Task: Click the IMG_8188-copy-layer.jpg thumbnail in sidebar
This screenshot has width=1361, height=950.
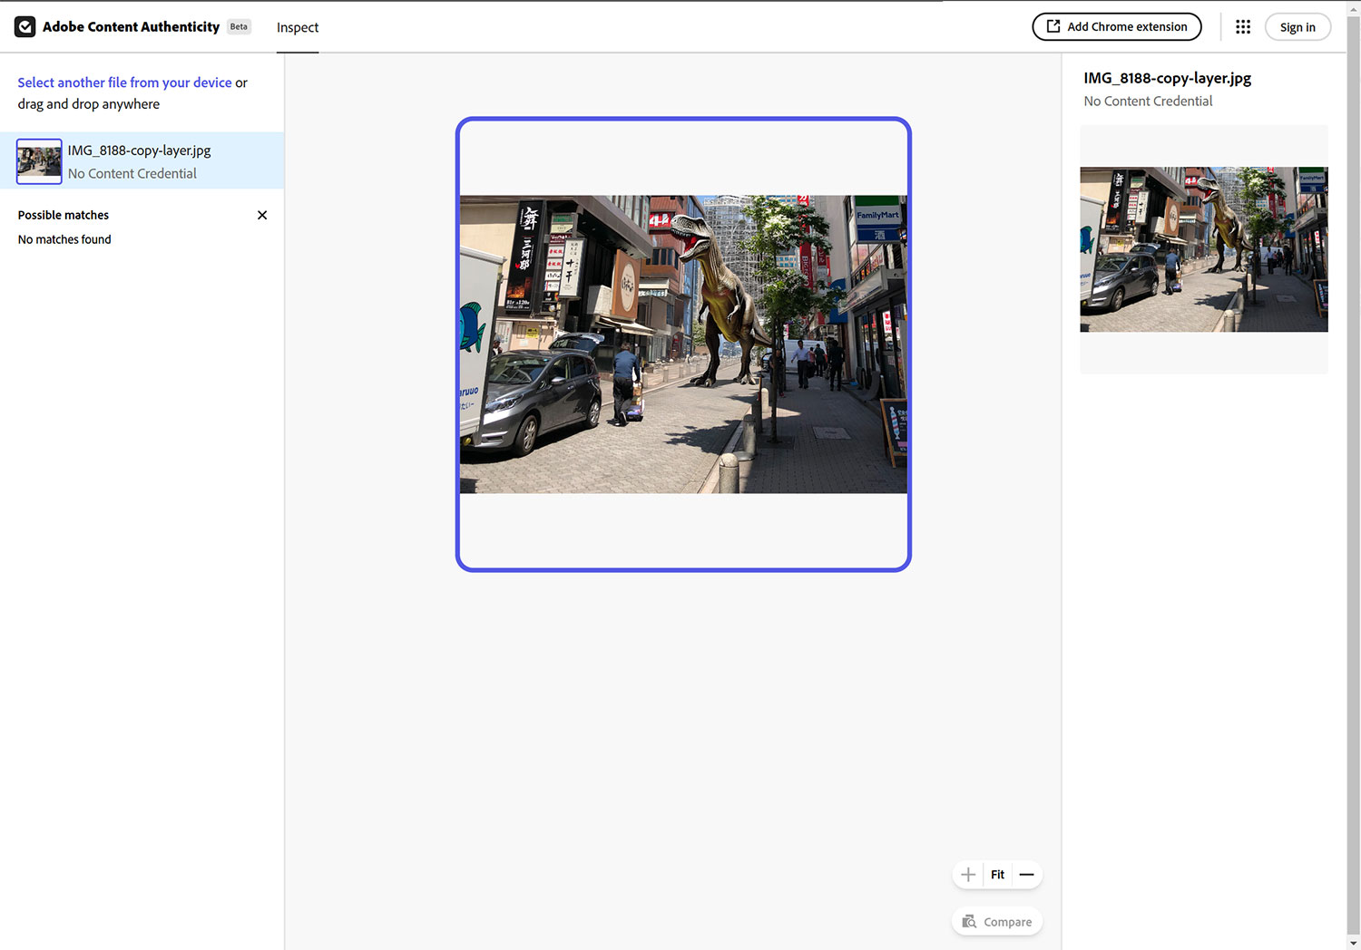Action: click(38, 160)
